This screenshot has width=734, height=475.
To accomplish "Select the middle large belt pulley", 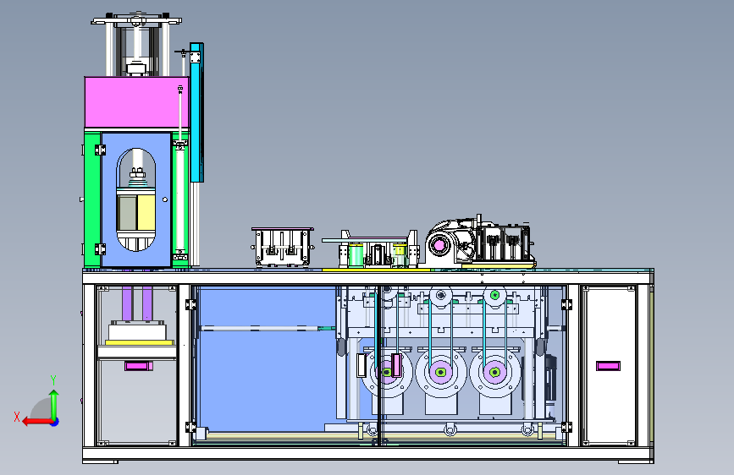I will click(x=440, y=373).
